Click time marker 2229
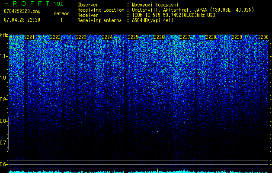The height and width of the screenshot is (173, 272). coord(237,37)
